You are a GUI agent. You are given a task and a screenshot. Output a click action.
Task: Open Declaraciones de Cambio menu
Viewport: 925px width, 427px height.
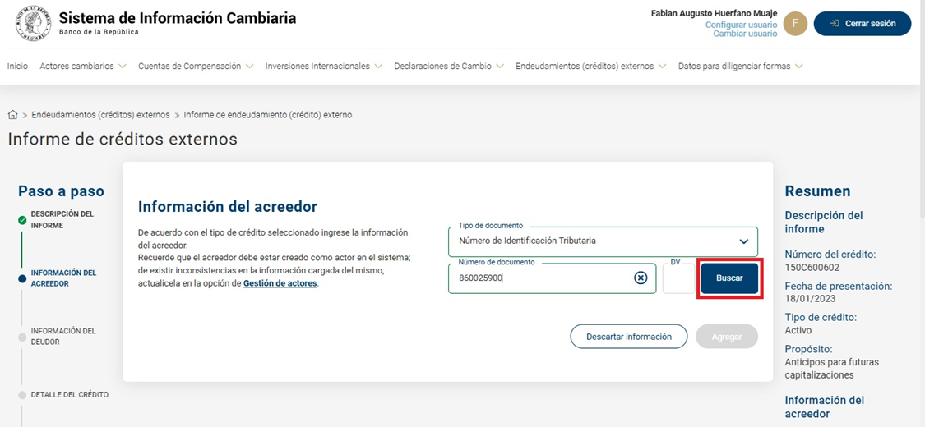tap(448, 66)
